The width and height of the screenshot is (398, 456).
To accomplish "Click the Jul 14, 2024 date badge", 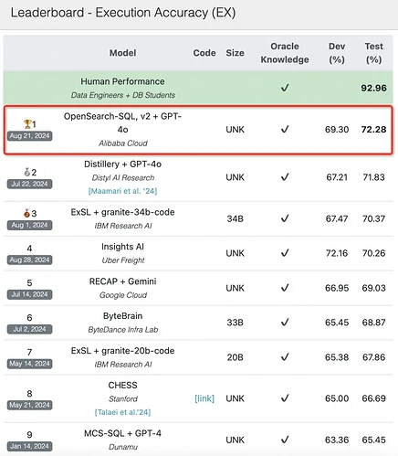I will [x=29, y=294].
